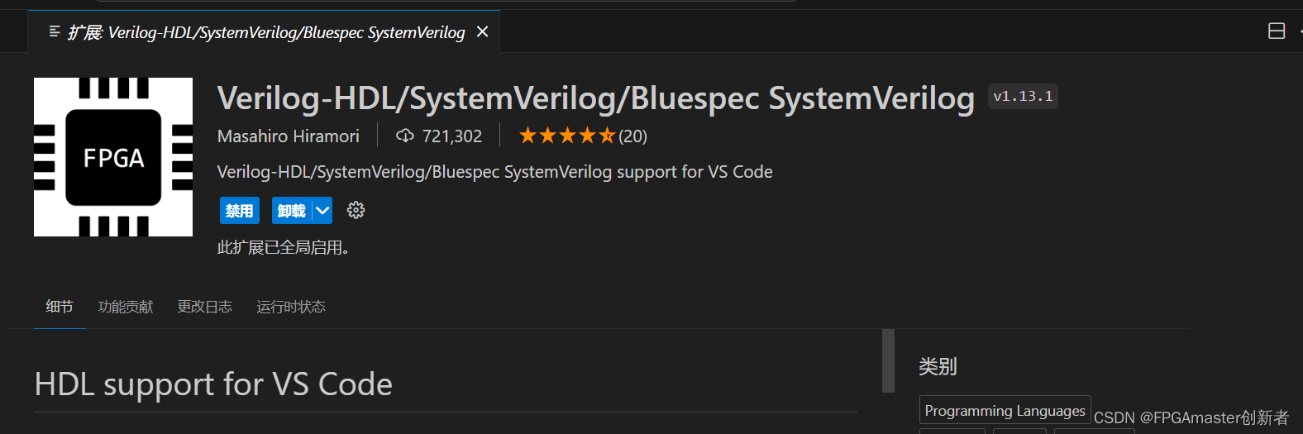This screenshot has width=1303, height=434.
Task: Click the HDL support for VS Code heading
Action: (x=213, y=384)
